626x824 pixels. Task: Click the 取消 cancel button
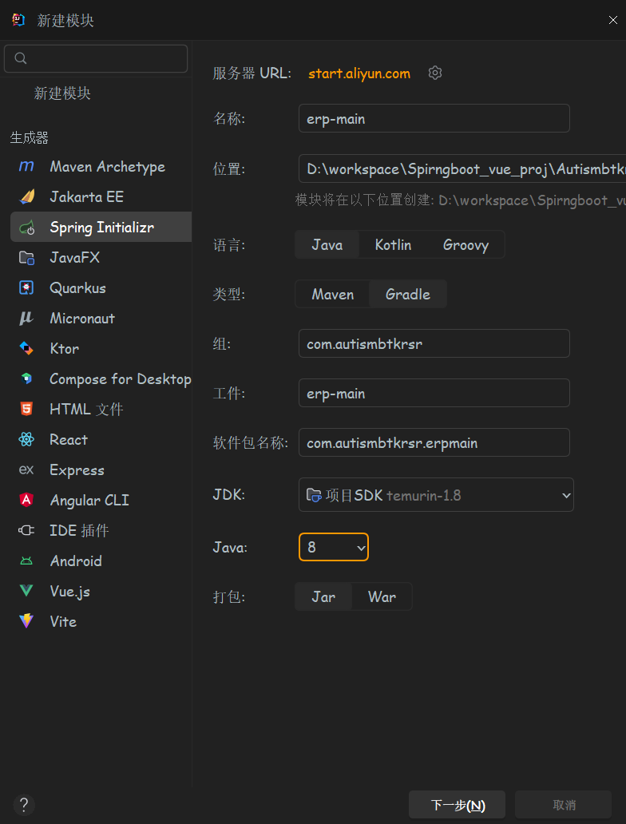(564, 805)
